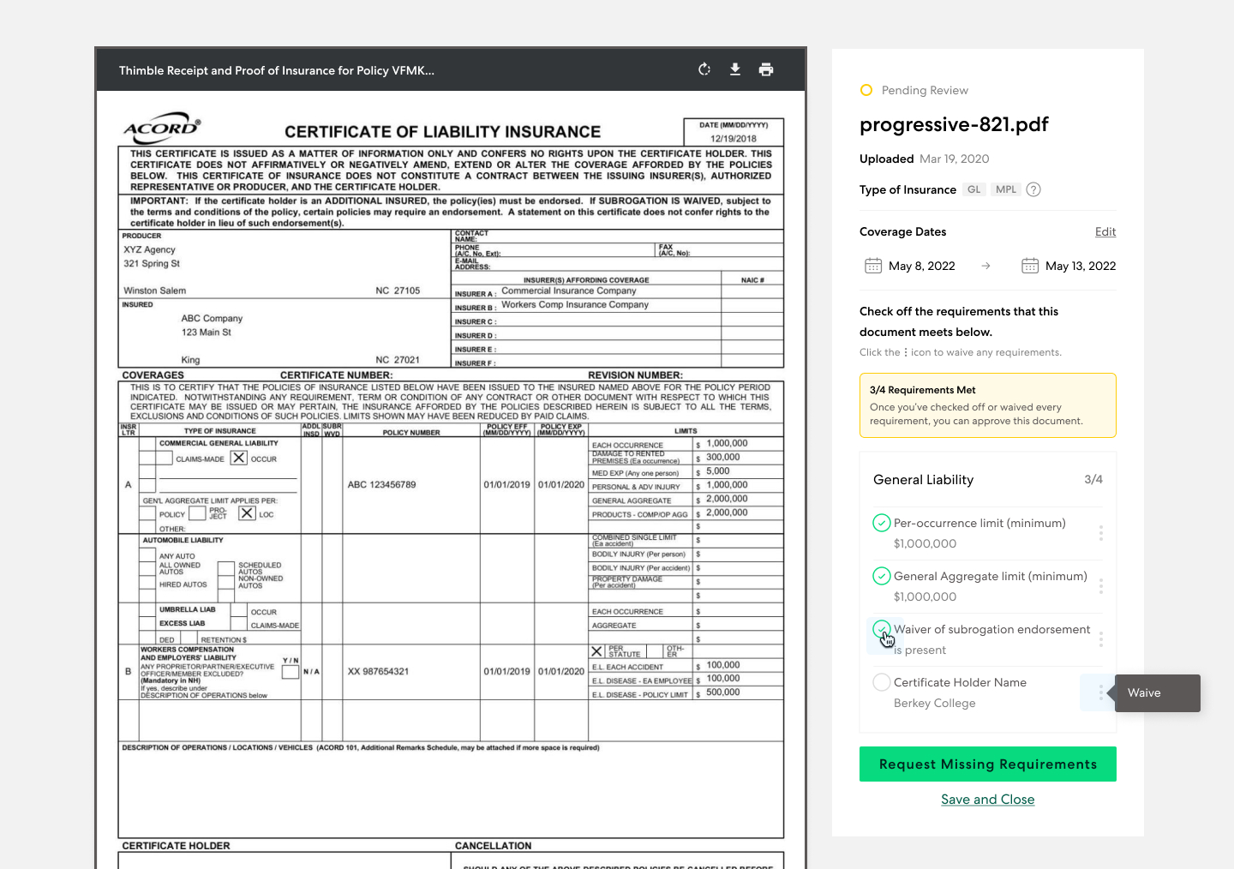This screenshot has height=869, width=1234.
Task: Click the GL insurance type tag
Action: tap(973, 189)
